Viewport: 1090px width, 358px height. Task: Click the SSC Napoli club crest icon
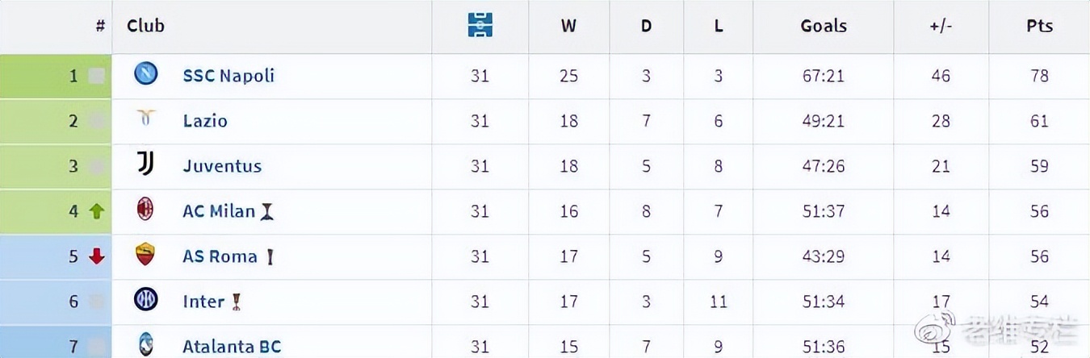coord(145,74)
